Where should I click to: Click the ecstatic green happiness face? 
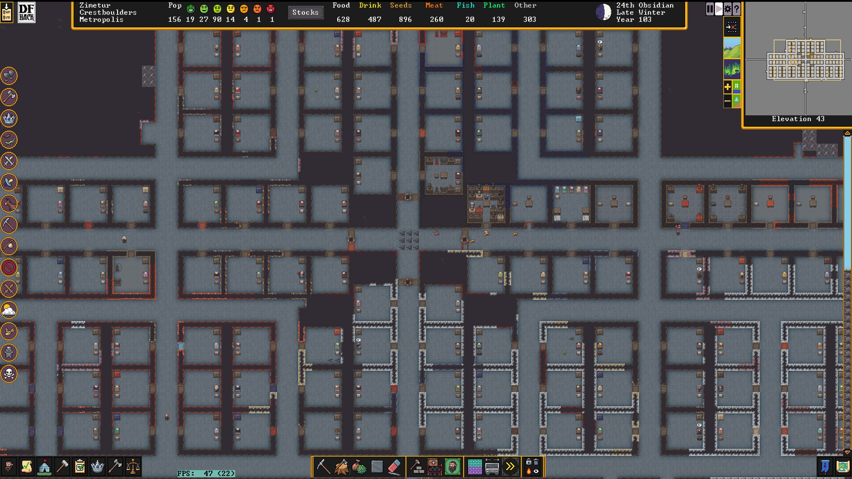pyautogui.click(x=190, y=9)
